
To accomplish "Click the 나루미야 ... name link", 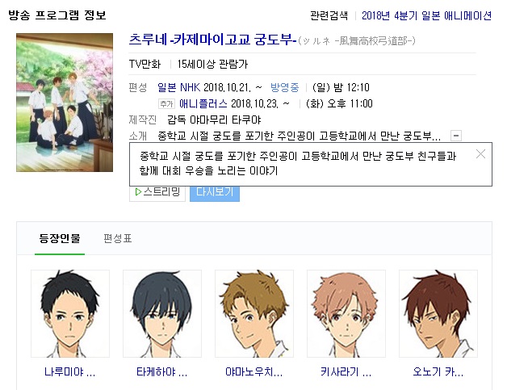I will pyautogui.click(x=70, y=372).
